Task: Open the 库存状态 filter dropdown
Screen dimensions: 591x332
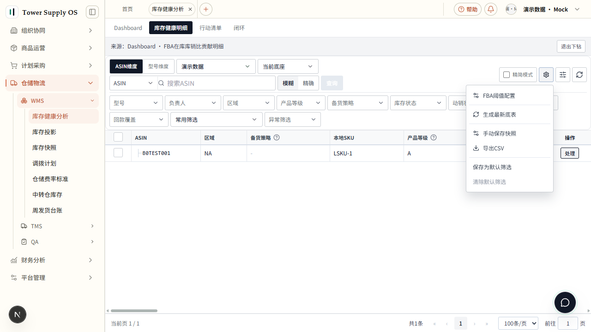Action: [418, 103]
